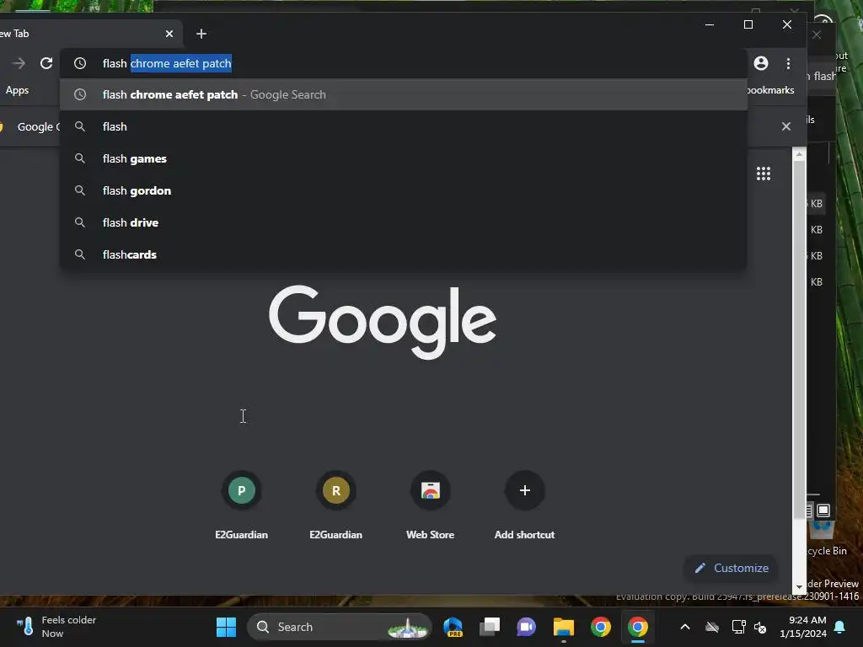
Task: Click the muted volume tray icon
Action: (x=760, y=627)
